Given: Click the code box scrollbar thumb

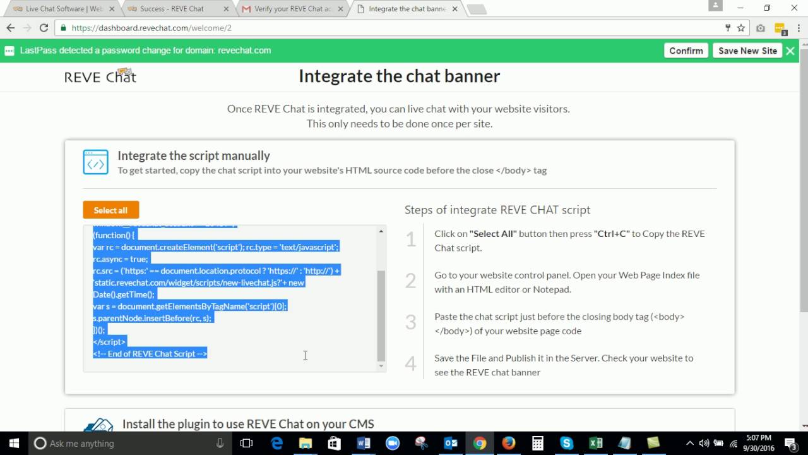Looking at the screenshot, I should [381, 315].
